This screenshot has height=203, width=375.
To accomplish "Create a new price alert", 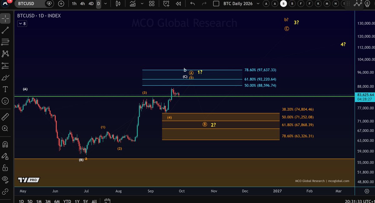I will coord(166,4).
